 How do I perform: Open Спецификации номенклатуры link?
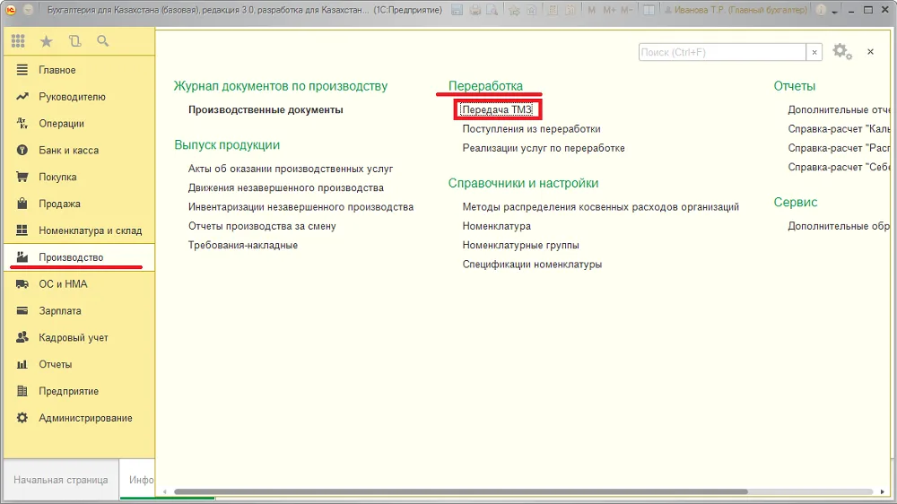[x=532, y=265]
